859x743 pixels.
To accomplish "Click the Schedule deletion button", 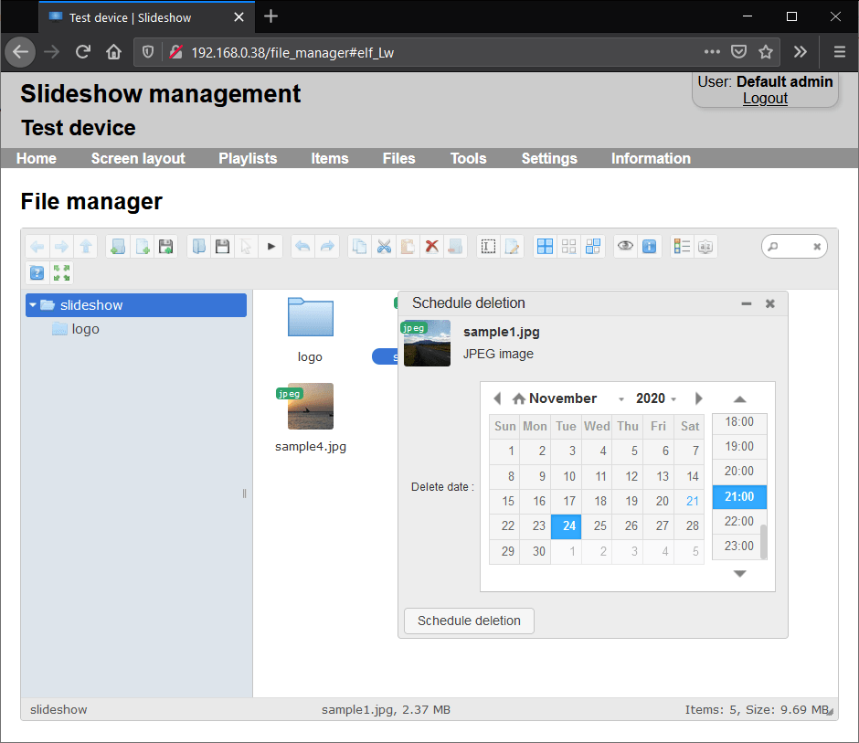I will coord(469,621).
